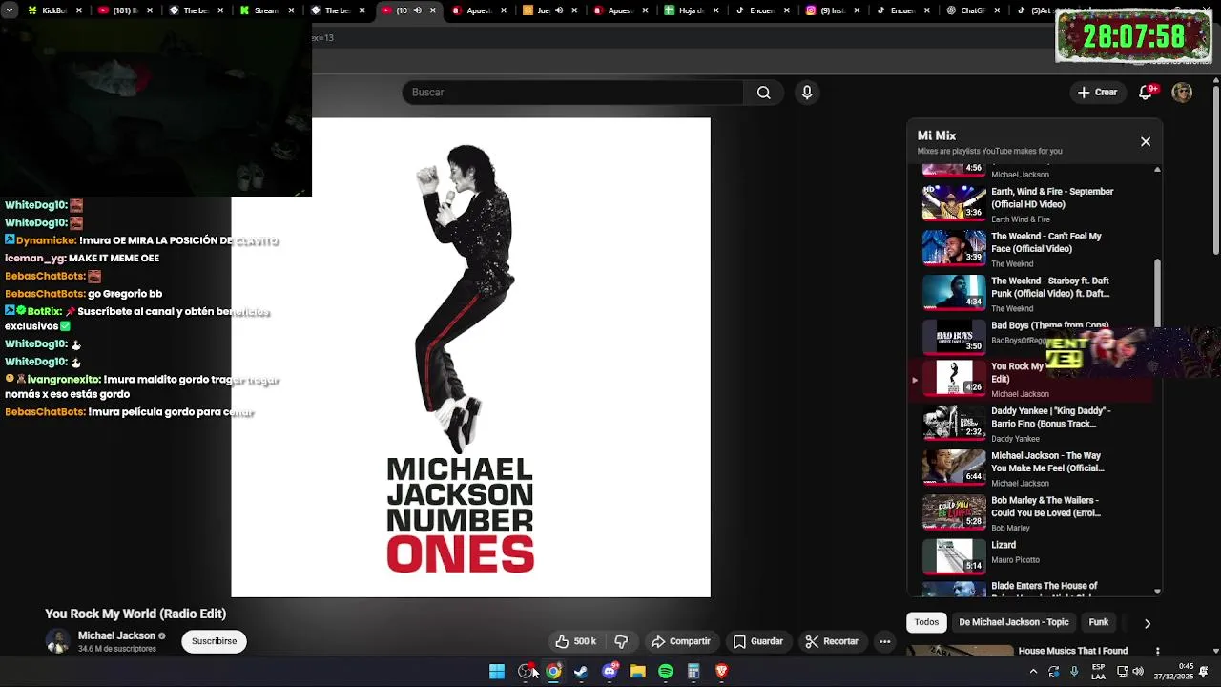Open the notifications bell
Viewport: 1221px width, 687px height.
click(x=1147, y=93)
